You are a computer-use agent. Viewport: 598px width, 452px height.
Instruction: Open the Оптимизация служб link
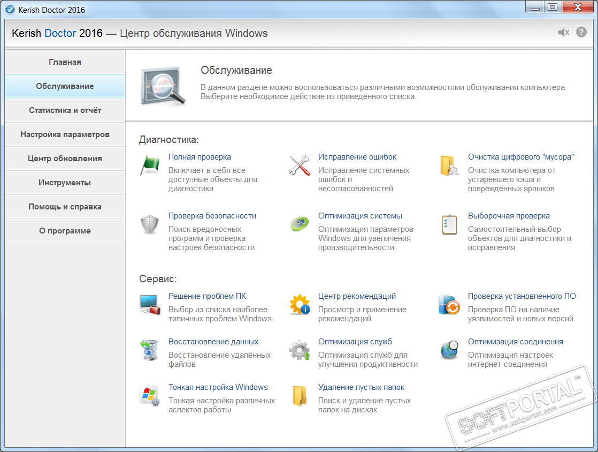coord(355,342)
